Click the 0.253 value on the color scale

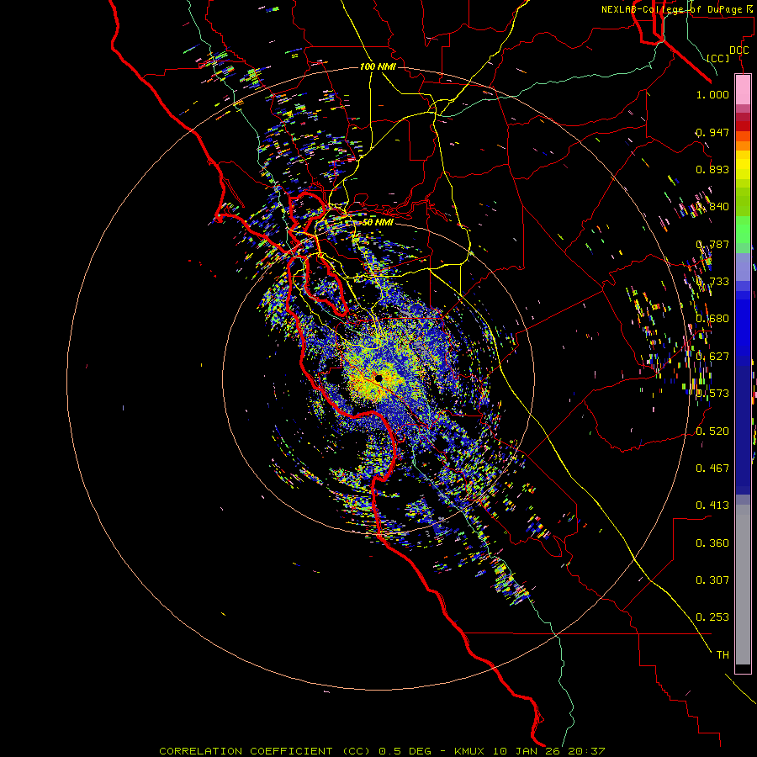tap(712, 617)
